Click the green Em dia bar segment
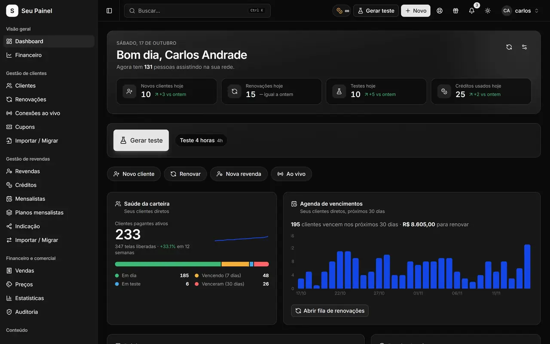This screenshot has width=550, height=344. (168, 264)
